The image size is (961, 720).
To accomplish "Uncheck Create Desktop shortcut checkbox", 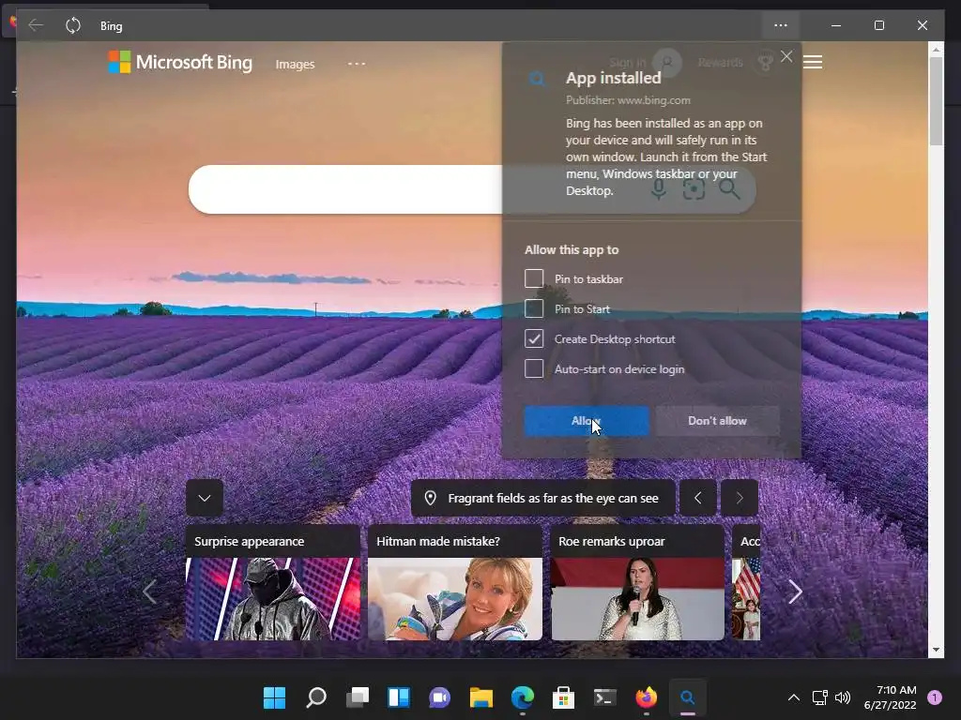I will point(534,338).
